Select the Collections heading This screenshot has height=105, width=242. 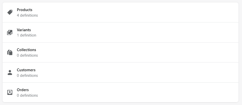pyautogui.click(x=26, y=50)
